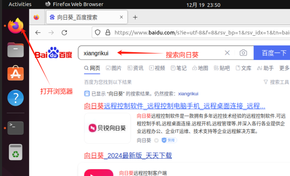The image size is (290, 176).
Task: Open Terminal from the dock
Action: click(15, 128)
